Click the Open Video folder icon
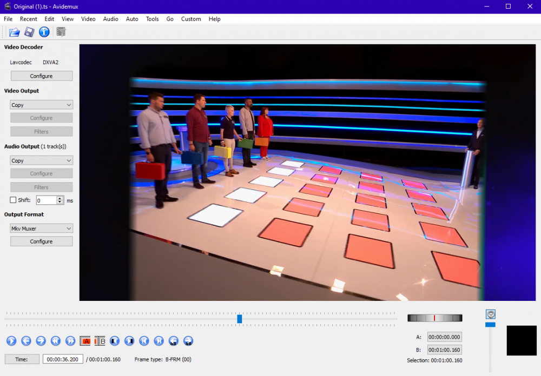This screenshot has height=376, width=541. click(x=15, y=32)
